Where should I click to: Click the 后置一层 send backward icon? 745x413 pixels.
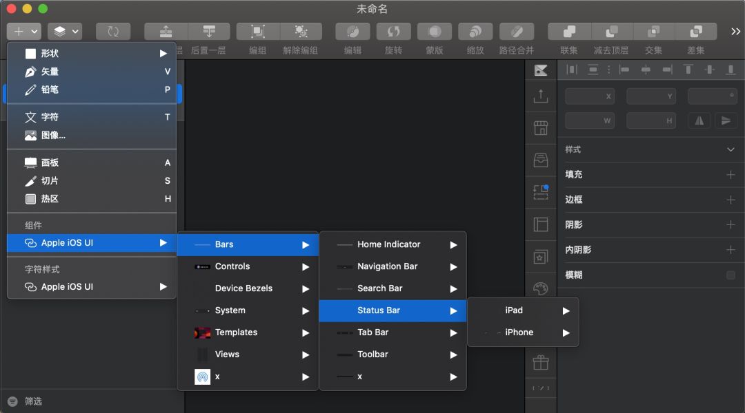[x=209, y=31]
